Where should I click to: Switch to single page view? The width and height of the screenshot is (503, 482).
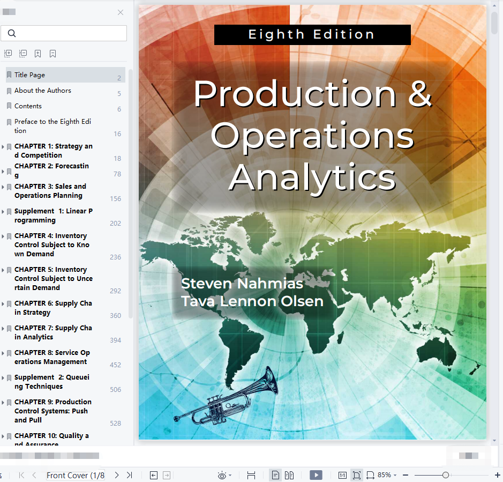(x=275, y=475)
